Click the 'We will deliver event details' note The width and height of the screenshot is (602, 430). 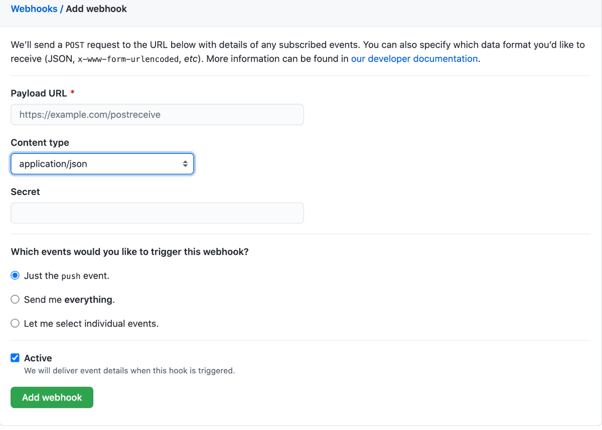pyautogui.click(x=129, y=371)
